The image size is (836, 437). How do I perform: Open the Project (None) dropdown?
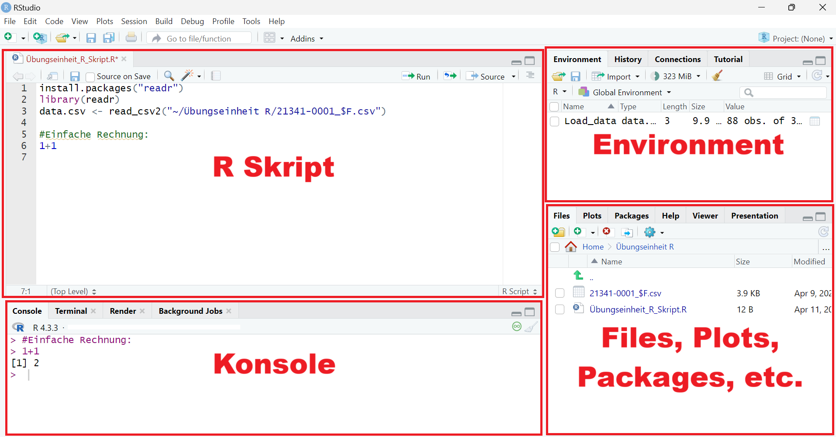coord(795,38)
